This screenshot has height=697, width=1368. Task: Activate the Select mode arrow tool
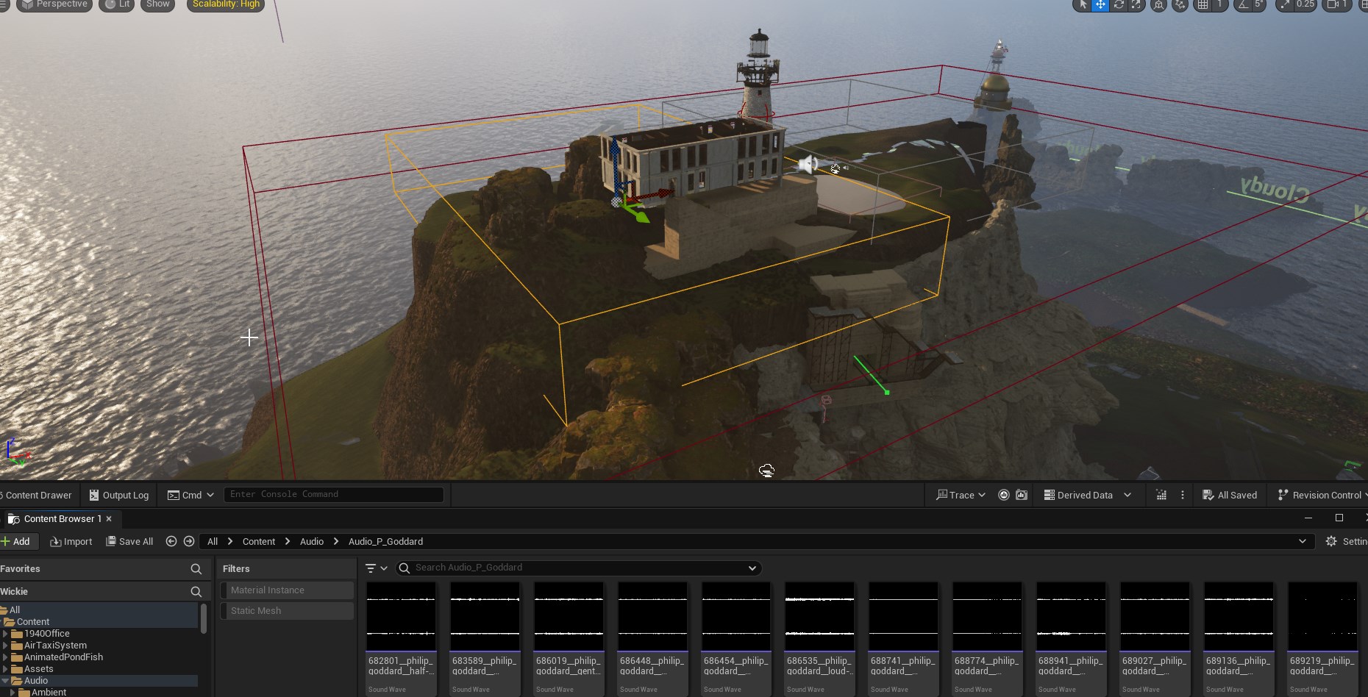[x=1082, y=4]
